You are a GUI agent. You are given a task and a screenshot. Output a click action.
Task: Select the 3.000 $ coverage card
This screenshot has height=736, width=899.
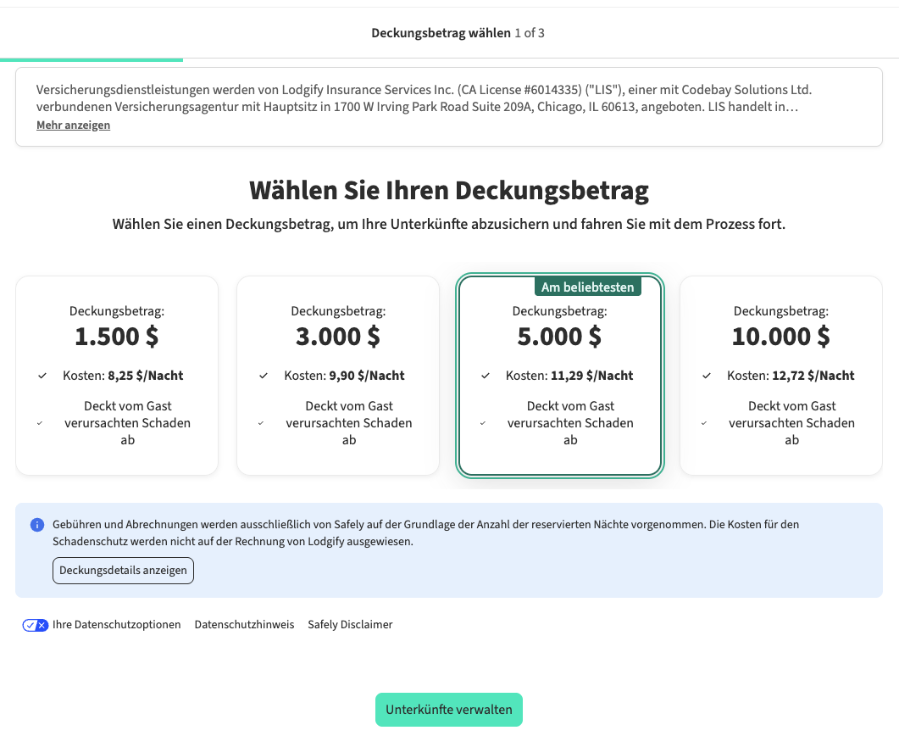click(338, 375)
